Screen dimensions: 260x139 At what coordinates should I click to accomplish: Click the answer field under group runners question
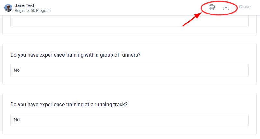click(x=130, y=70)
